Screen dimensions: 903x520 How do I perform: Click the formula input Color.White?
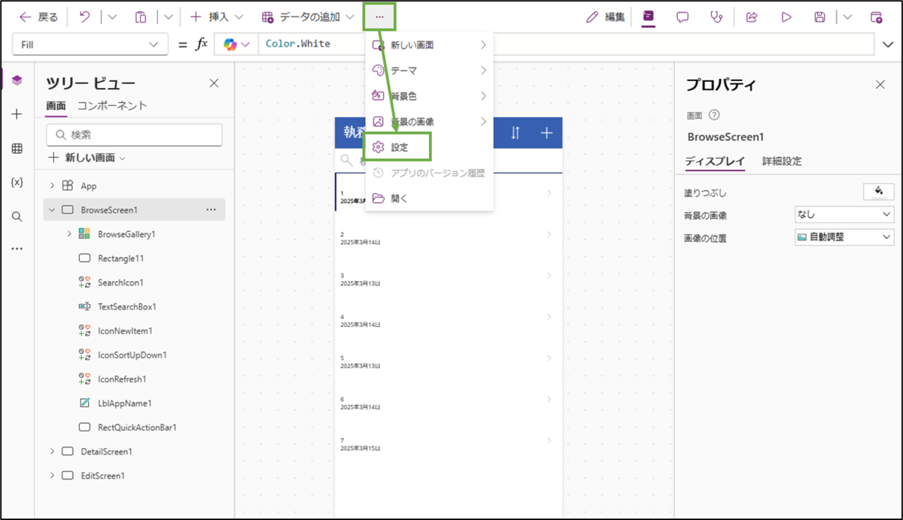coord(567,44)
